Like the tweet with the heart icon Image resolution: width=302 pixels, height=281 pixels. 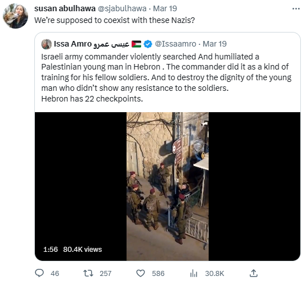click(141, 273)
